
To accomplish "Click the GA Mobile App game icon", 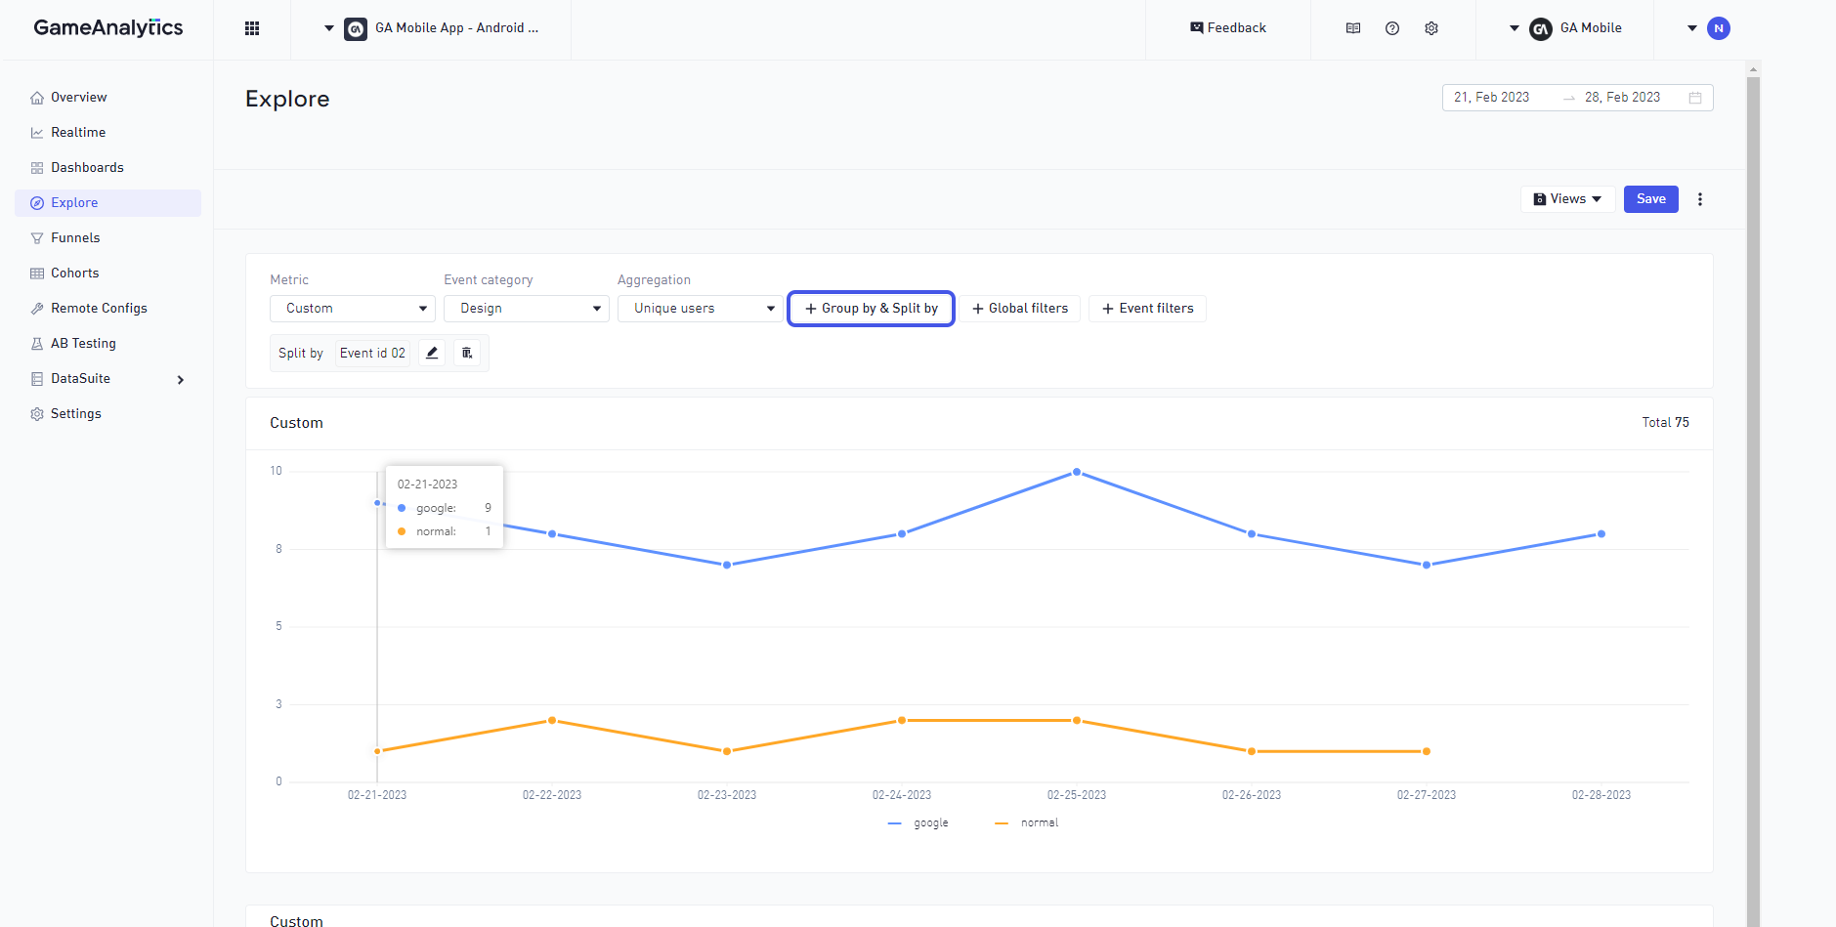I will [x=356, y=28].
